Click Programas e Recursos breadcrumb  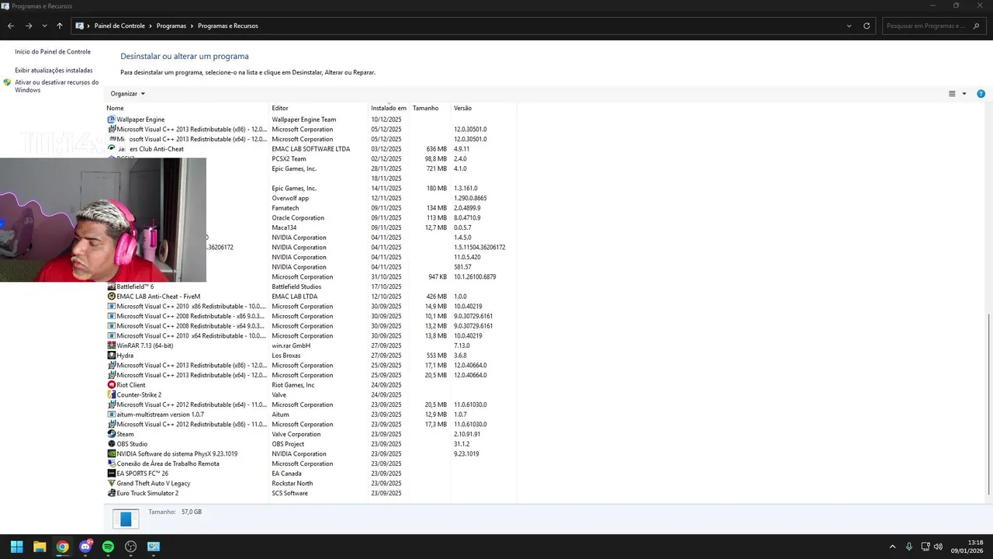[228, 26]
